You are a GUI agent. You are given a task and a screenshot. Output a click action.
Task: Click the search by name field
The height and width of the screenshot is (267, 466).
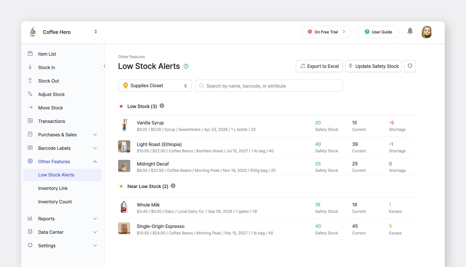[x=269, y=86]
